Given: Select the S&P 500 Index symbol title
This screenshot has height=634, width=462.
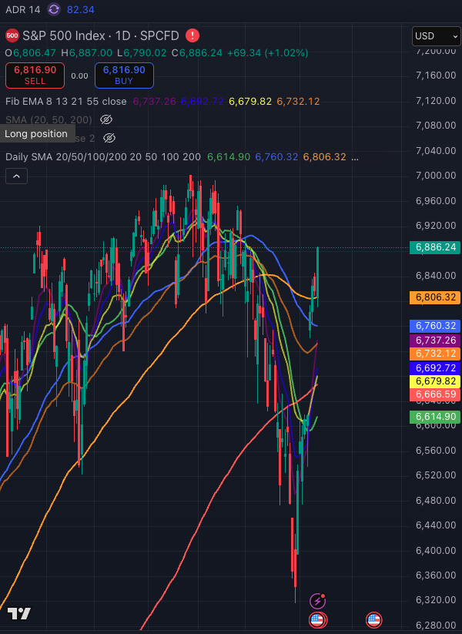Looking at the screenshot, I should coord(101,35).
